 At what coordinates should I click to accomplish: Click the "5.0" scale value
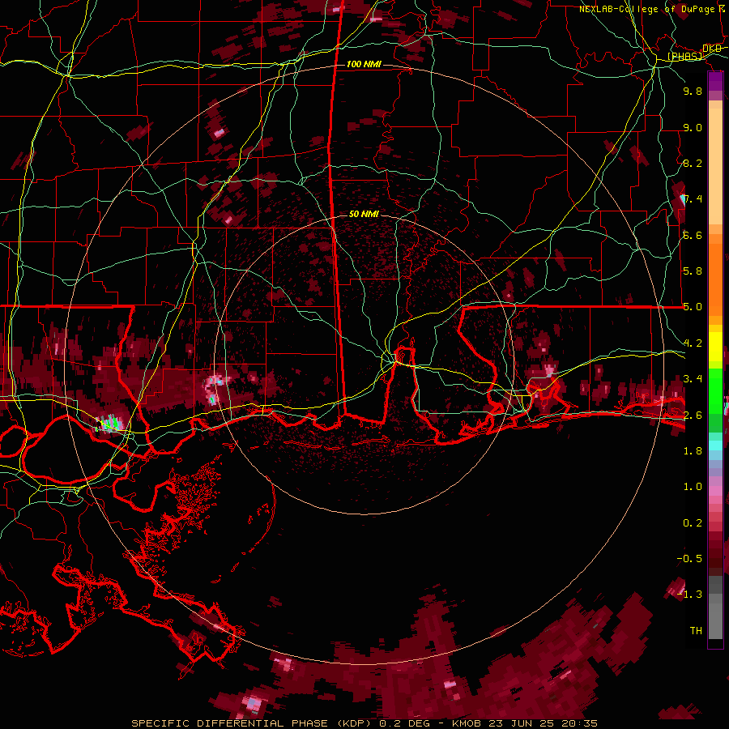click(x=693, y=307)
